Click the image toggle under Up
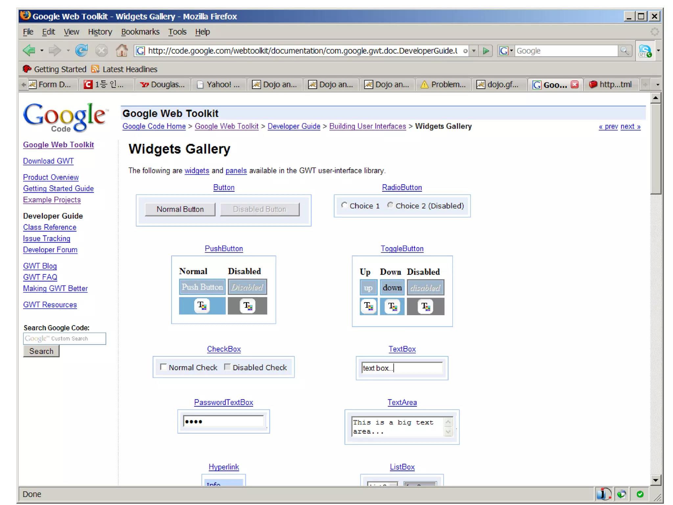673x505 pixels. (x=368, y=306)
